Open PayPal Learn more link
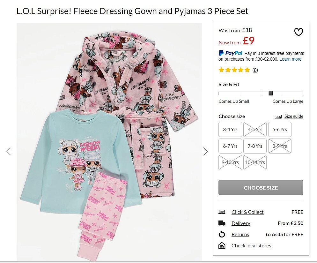This screenshot has width=317, height=263. point(290,59)
